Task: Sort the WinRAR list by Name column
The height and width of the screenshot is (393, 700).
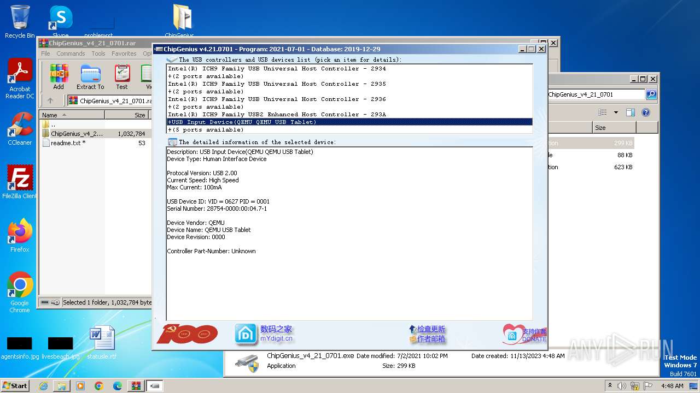Action: click(x=72, y=115)
